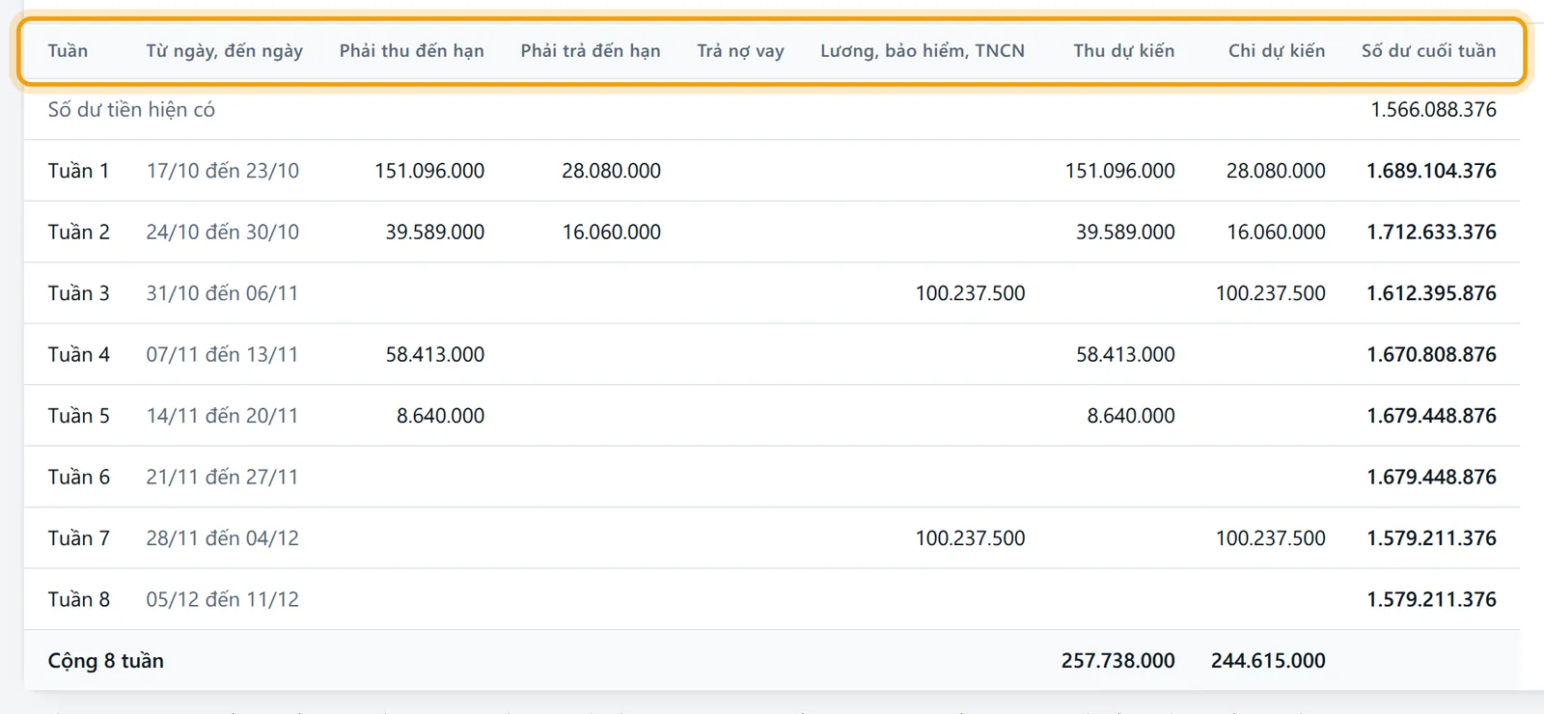
Task: Click the date range "17/10 đến 23/10"
Action: click(x=223, y=171)
